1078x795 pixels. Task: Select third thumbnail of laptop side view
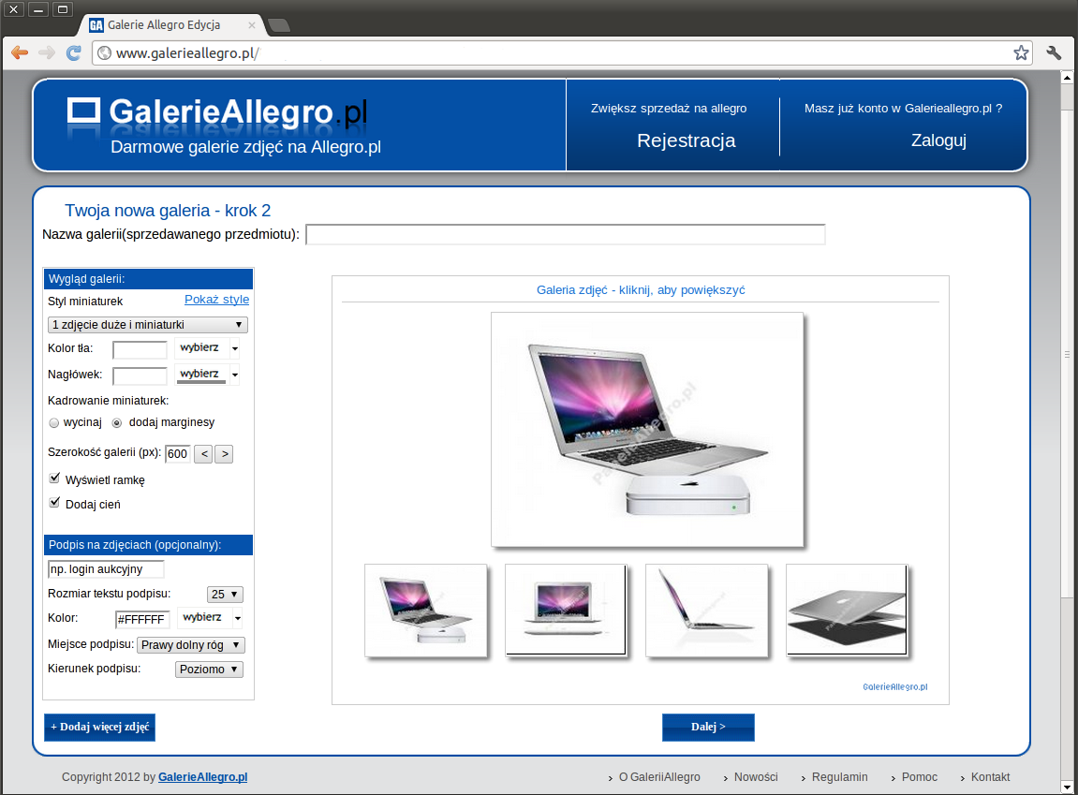[x=707, y=611]
